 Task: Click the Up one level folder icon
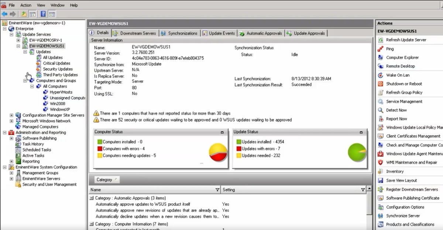24,14
